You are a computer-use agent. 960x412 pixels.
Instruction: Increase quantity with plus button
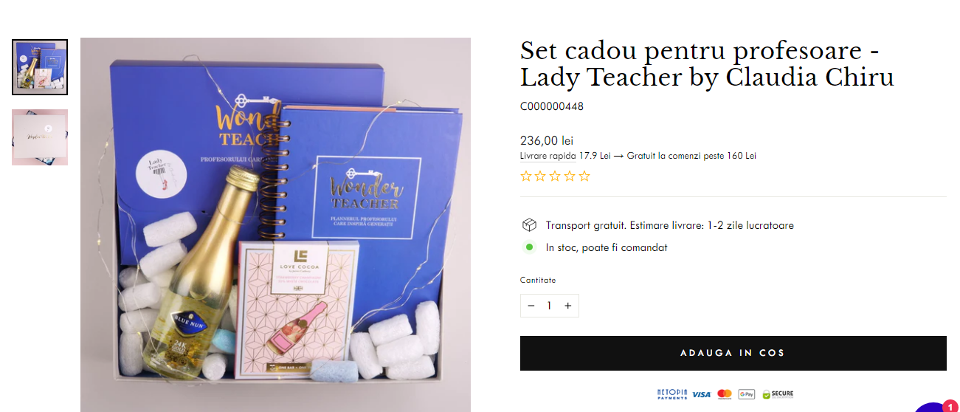[567, 306]
